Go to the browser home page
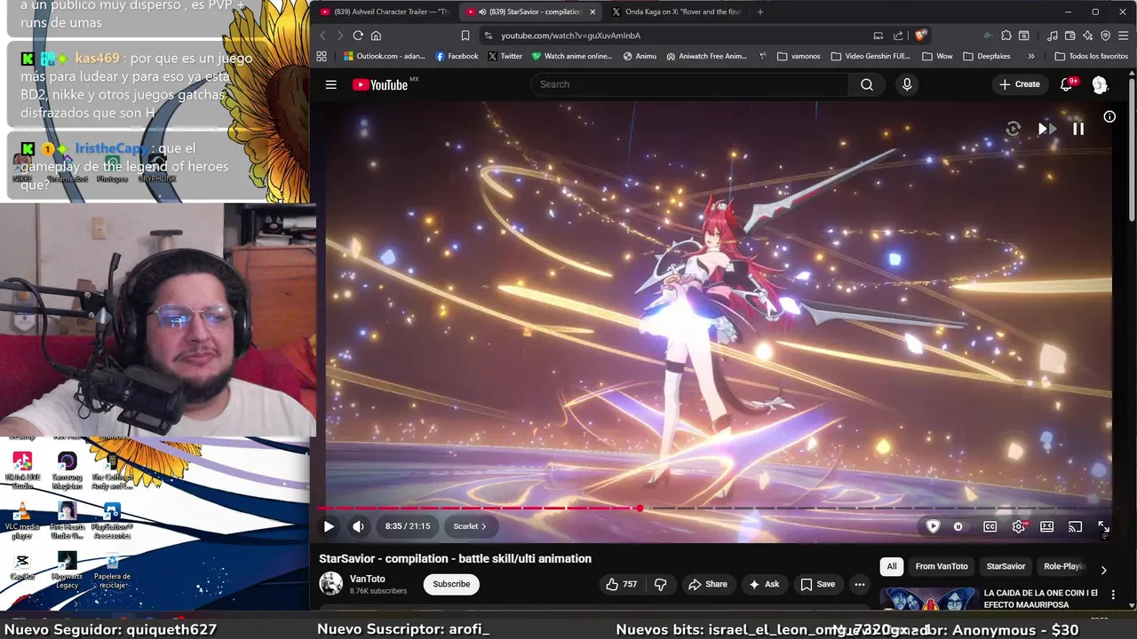 click(x=376, y=35)
